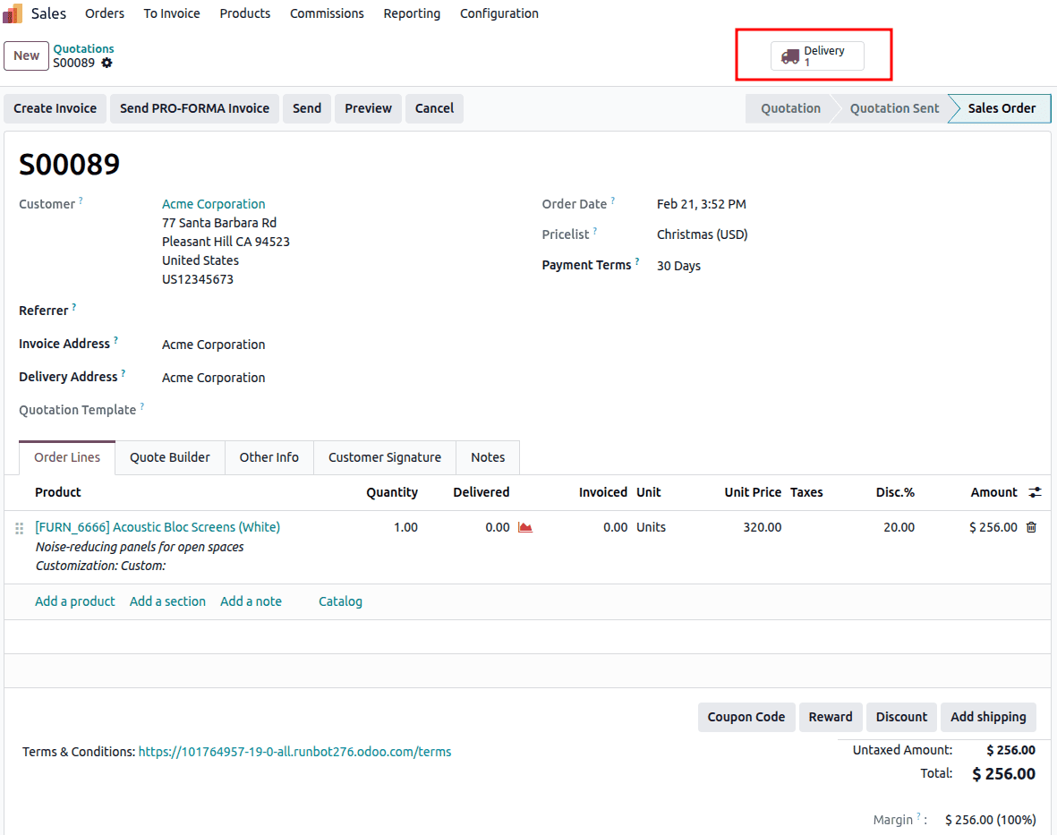Click Add a section link
Viewport: 1057px width, 835px height.
(168, 601)
